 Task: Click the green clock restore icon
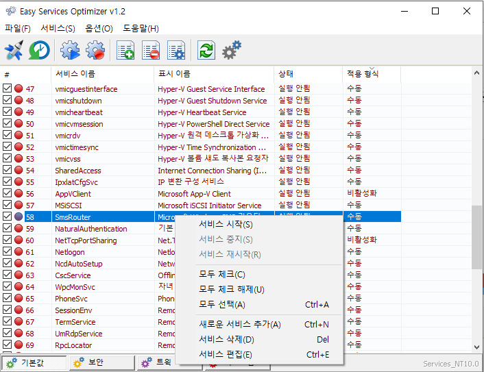(x=39, y=50)
